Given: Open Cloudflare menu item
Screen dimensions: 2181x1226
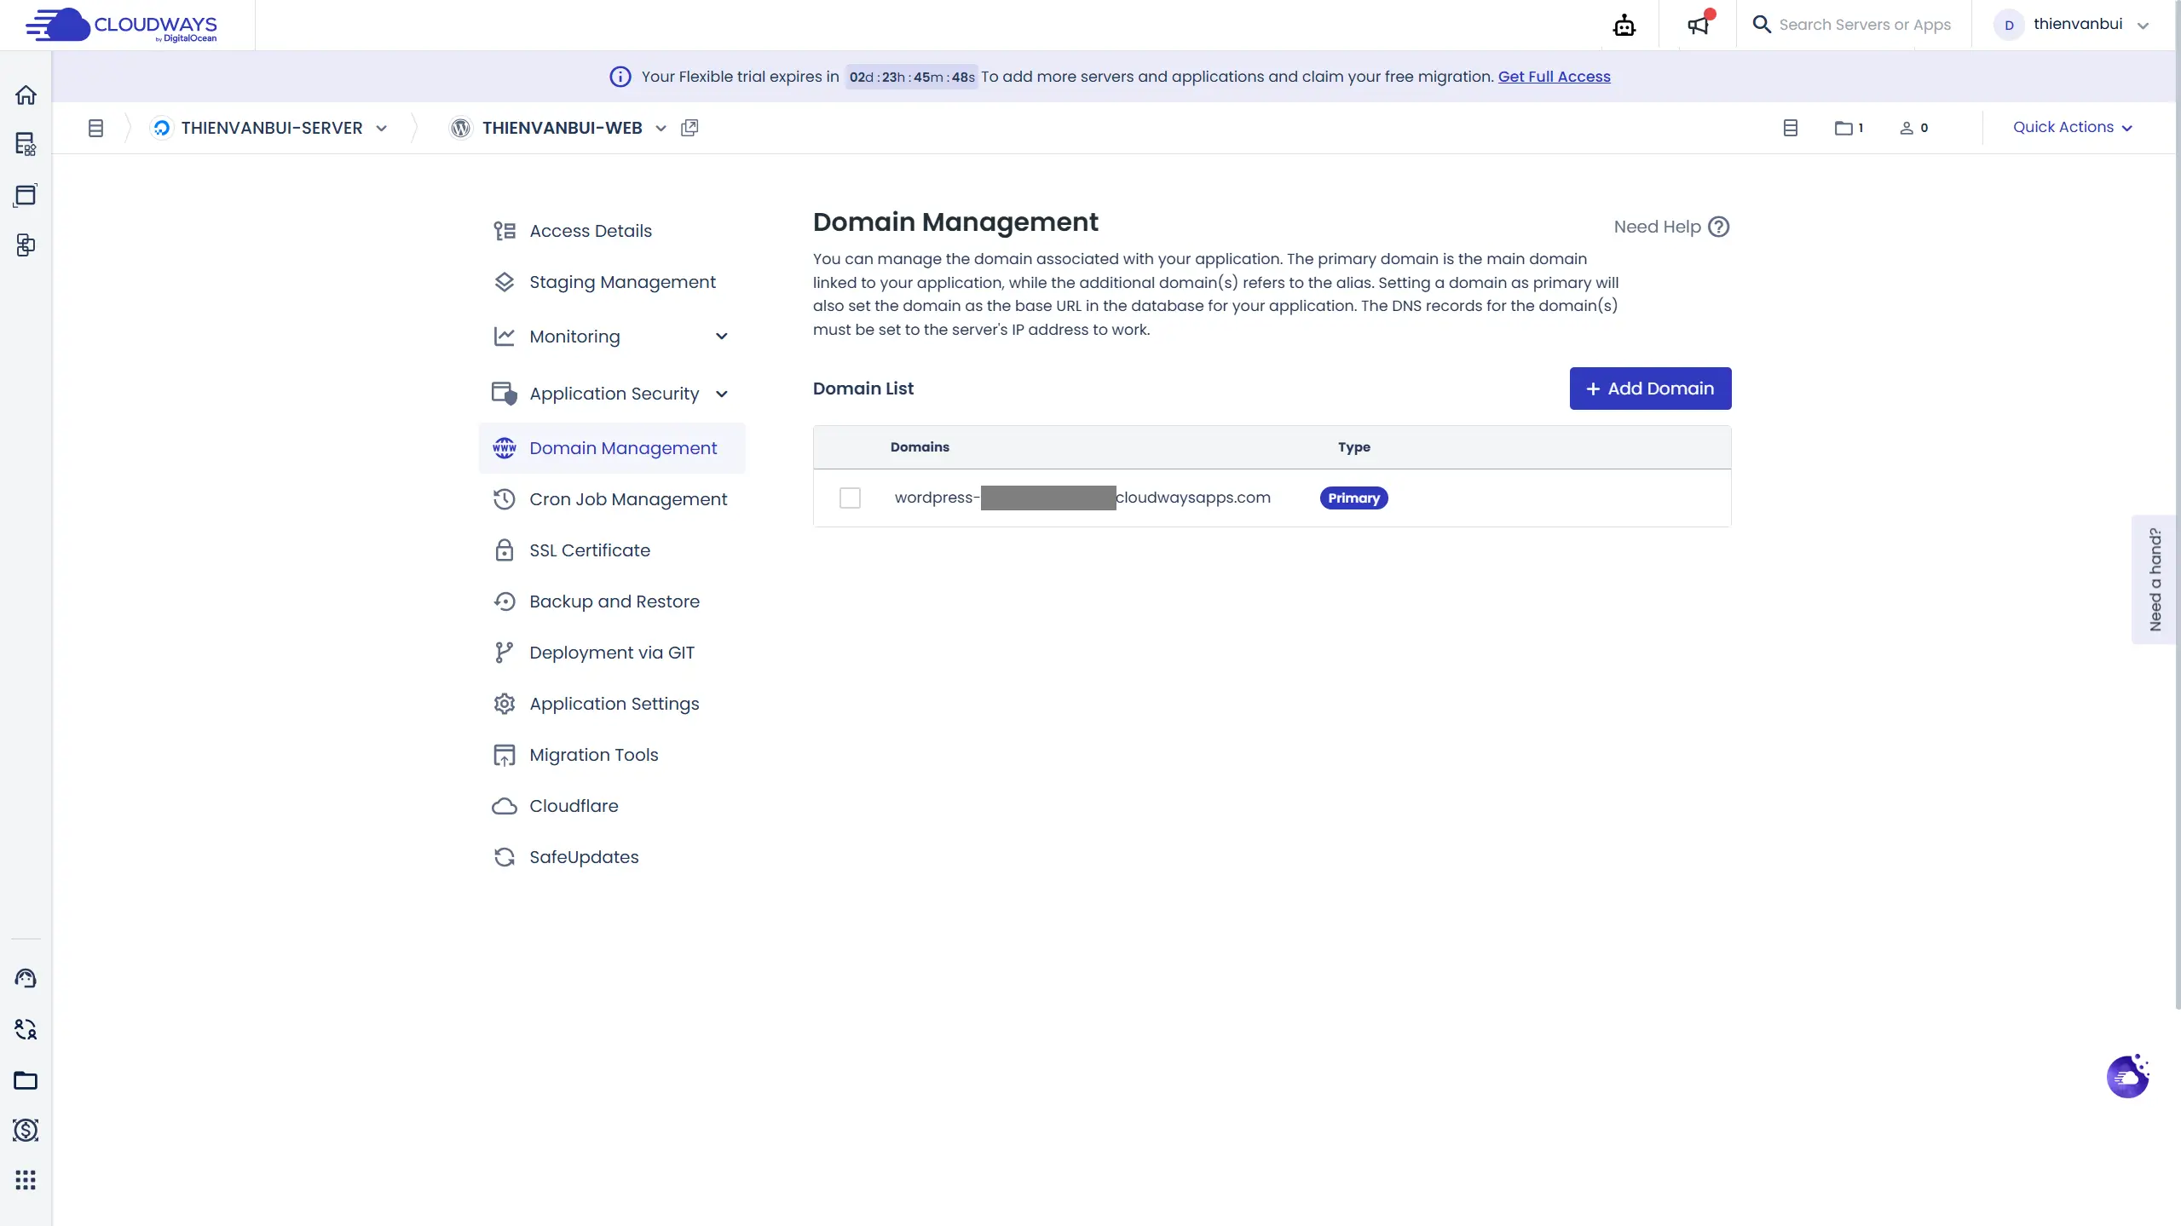Looking at the screenshot, I should tap(612, 806).
